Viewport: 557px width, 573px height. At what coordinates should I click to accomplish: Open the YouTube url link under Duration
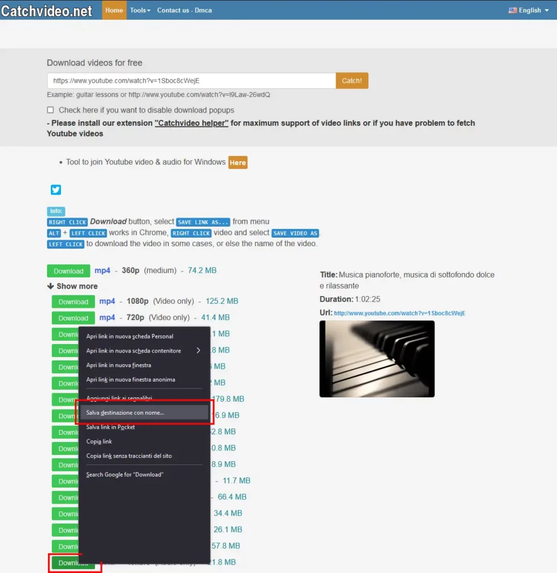pos(399,313)
